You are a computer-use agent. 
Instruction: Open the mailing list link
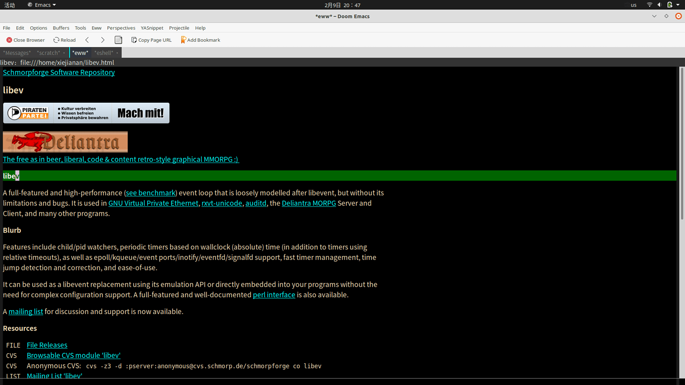[x=26, y=312]
